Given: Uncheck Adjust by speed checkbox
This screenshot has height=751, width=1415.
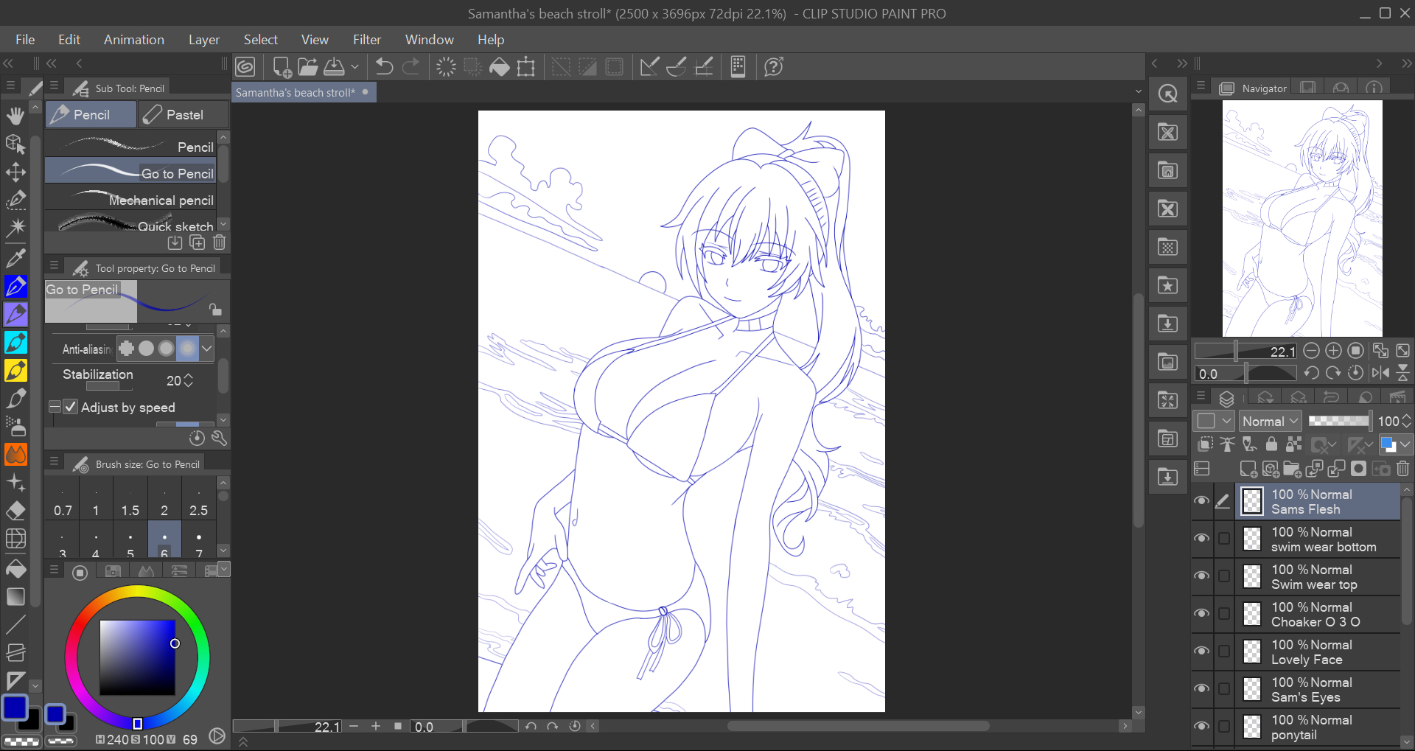Looking at the screenshot, I should (71, 407).
